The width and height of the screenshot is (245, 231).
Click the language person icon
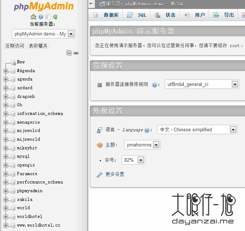point(100,130)
